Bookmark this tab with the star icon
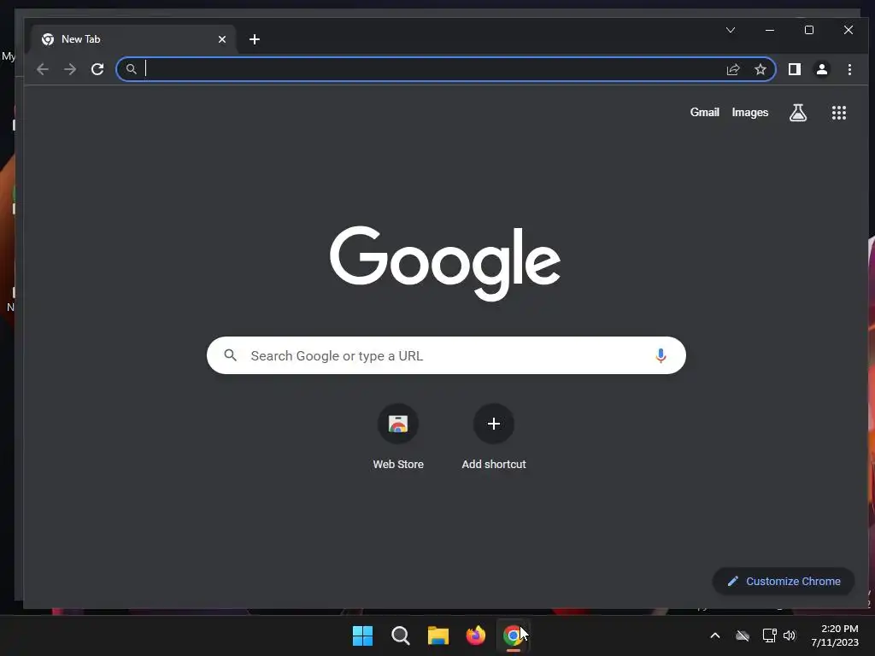Image resolution: width=875 pixels, height=656 pixels. (760, 69)
